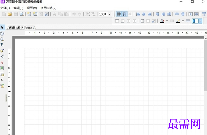The height and width of the screenshot is (135, 207).
Task: Toggle the Align to grid button
Action: coord(124,14)
